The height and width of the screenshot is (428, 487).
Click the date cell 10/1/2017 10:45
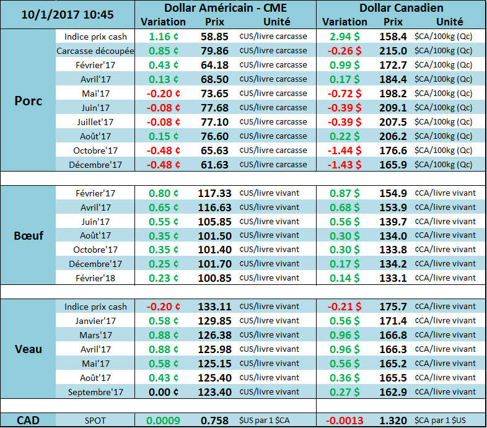point(68,14)
